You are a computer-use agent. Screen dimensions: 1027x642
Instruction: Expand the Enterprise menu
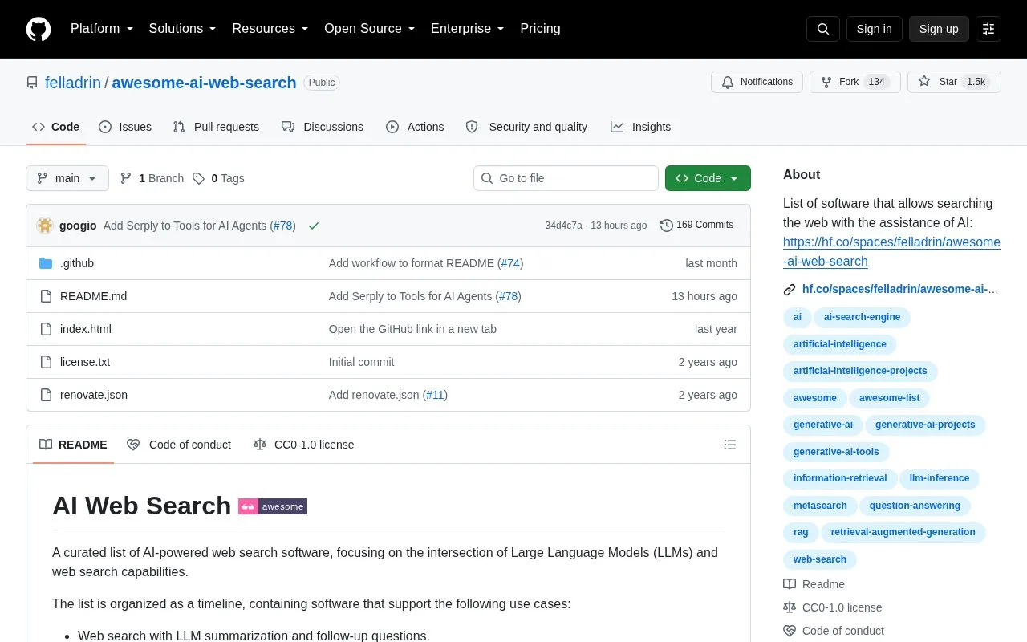point(468,29)
